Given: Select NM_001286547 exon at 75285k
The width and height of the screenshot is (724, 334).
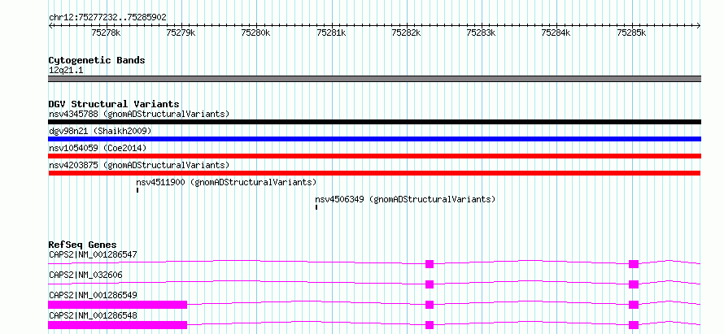Looking at the screenshot, I should pyautogui.click(x=634, y=264).
